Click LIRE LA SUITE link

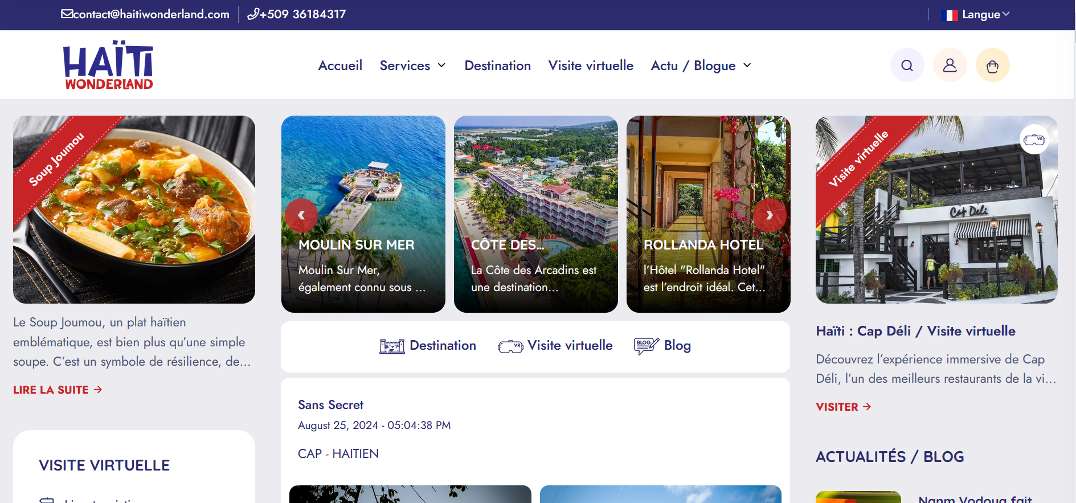[58, 390]
